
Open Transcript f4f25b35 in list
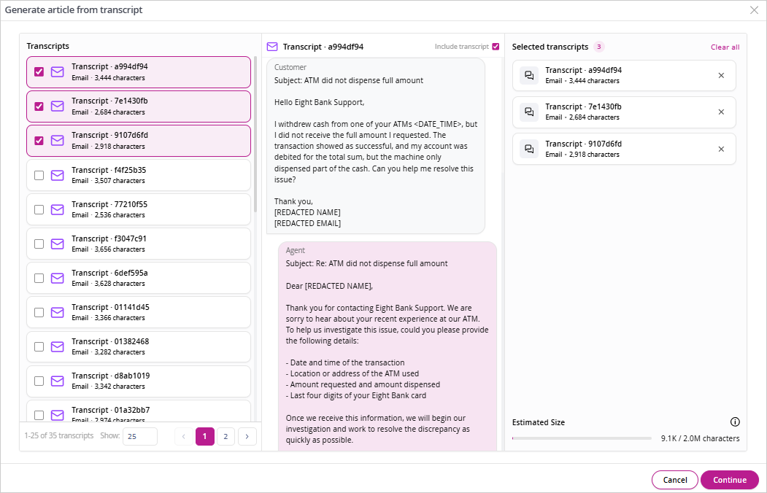(x=139, y=175)
